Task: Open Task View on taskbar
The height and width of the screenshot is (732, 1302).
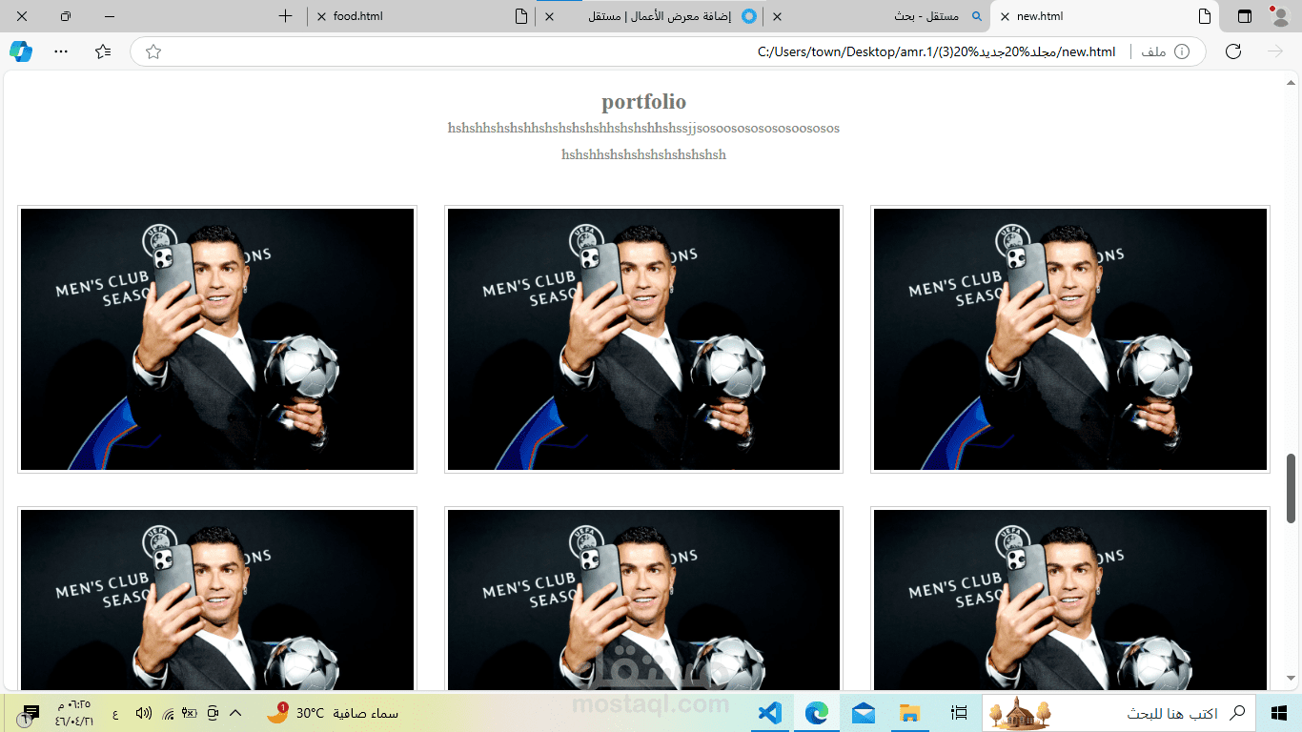Action: click(959, 712)
